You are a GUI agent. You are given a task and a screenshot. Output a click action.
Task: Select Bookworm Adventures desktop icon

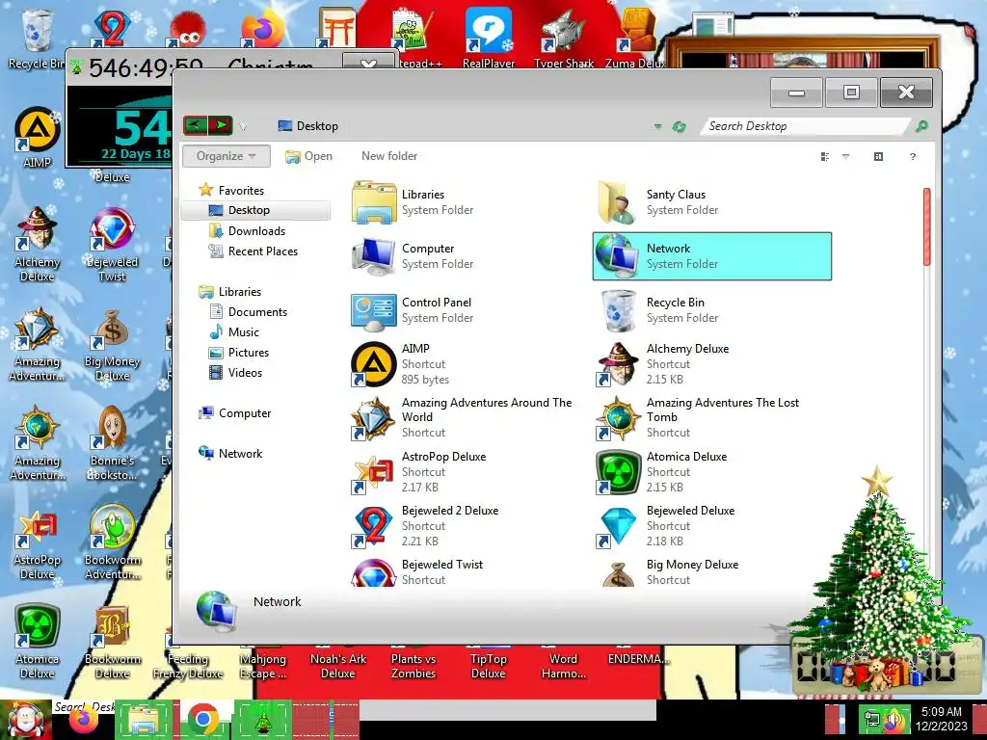tap(112, 542)
